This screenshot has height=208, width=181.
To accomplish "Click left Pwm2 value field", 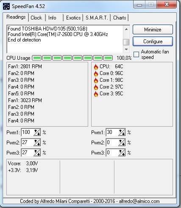I will click(x=28, y=142).
